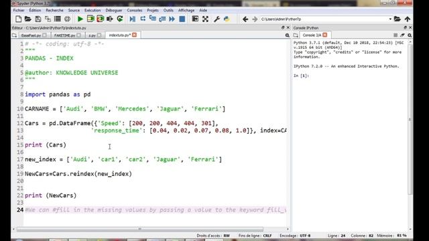Create a new file with the toolbar icon
The width and height of the screenshot is (429, 241).
click(x=18, y=19)
